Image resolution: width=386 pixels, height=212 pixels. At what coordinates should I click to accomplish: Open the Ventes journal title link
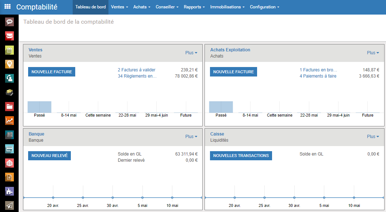[35, 50]
